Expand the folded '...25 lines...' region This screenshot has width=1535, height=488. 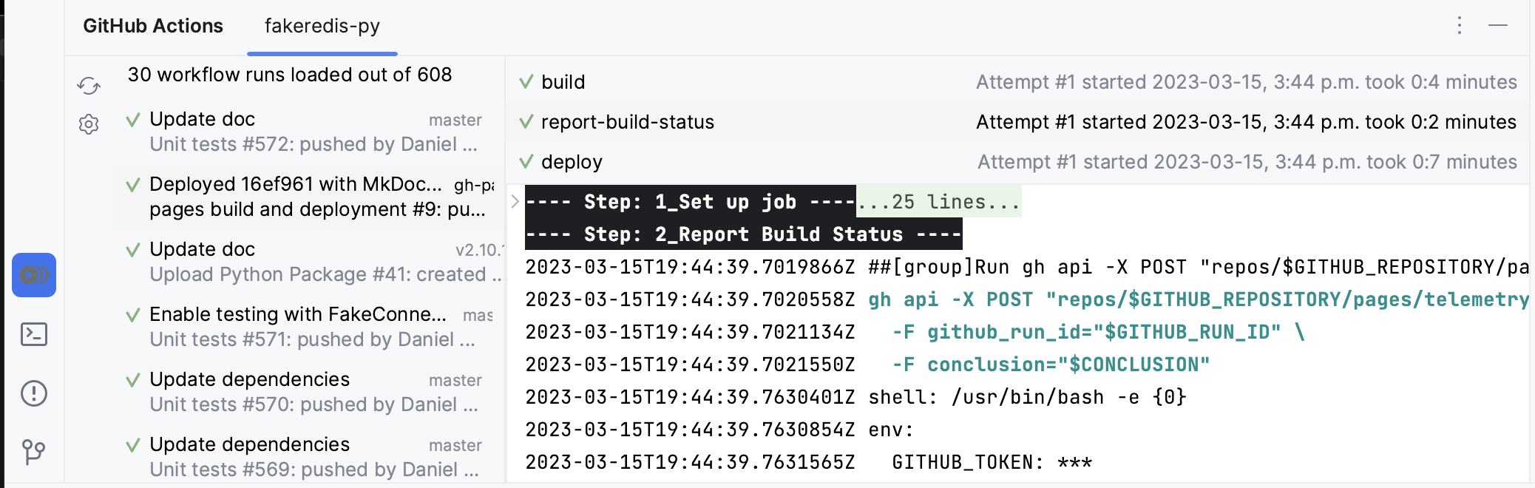tap(939, 201)
